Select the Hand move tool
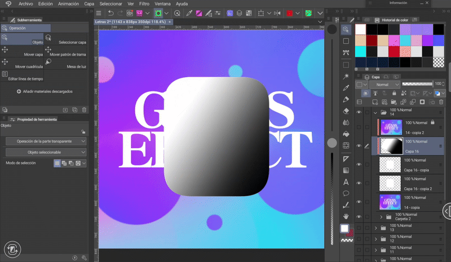This screenshot has width=451, height=262. [x=346, y=216]
